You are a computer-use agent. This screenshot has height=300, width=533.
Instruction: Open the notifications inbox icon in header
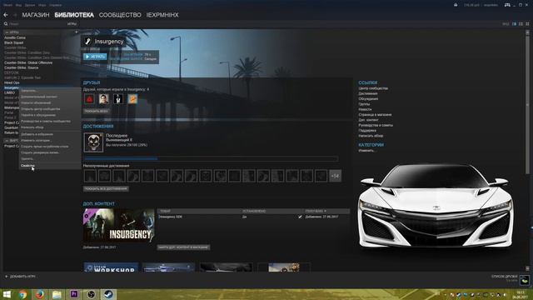456,5
